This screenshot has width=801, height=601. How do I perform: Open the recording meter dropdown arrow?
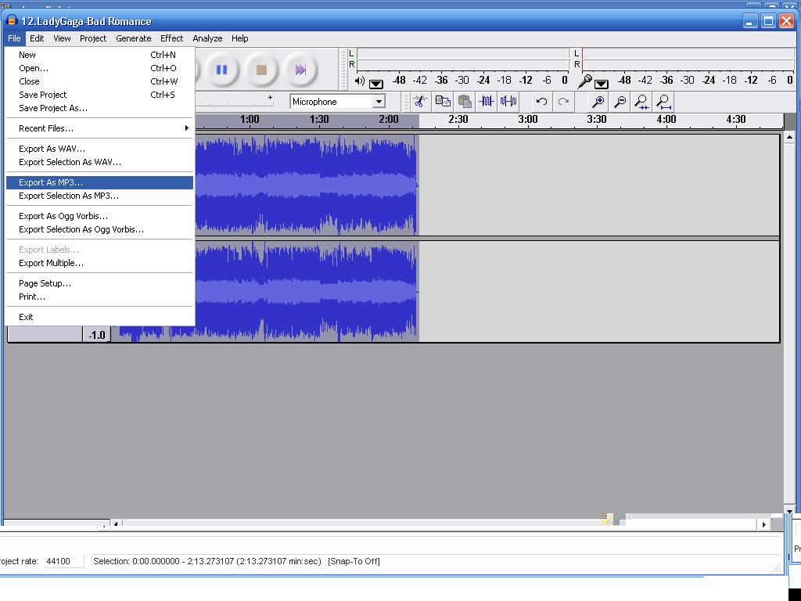point(602,84)
